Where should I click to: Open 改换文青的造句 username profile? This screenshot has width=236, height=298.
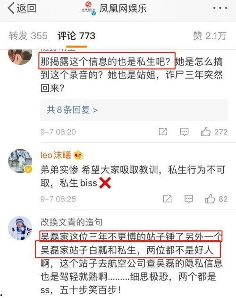(x=71, y=222)
